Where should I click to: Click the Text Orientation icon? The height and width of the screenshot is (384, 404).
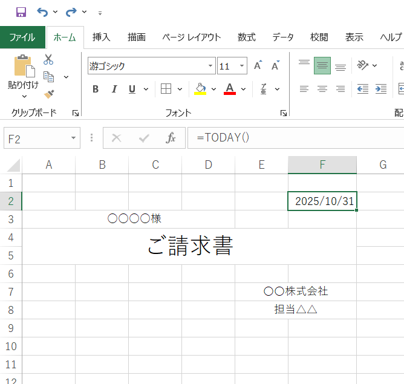362,65
